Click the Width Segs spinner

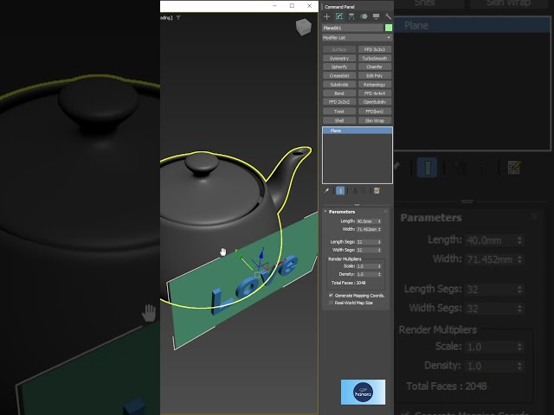(x=379, y=250)
